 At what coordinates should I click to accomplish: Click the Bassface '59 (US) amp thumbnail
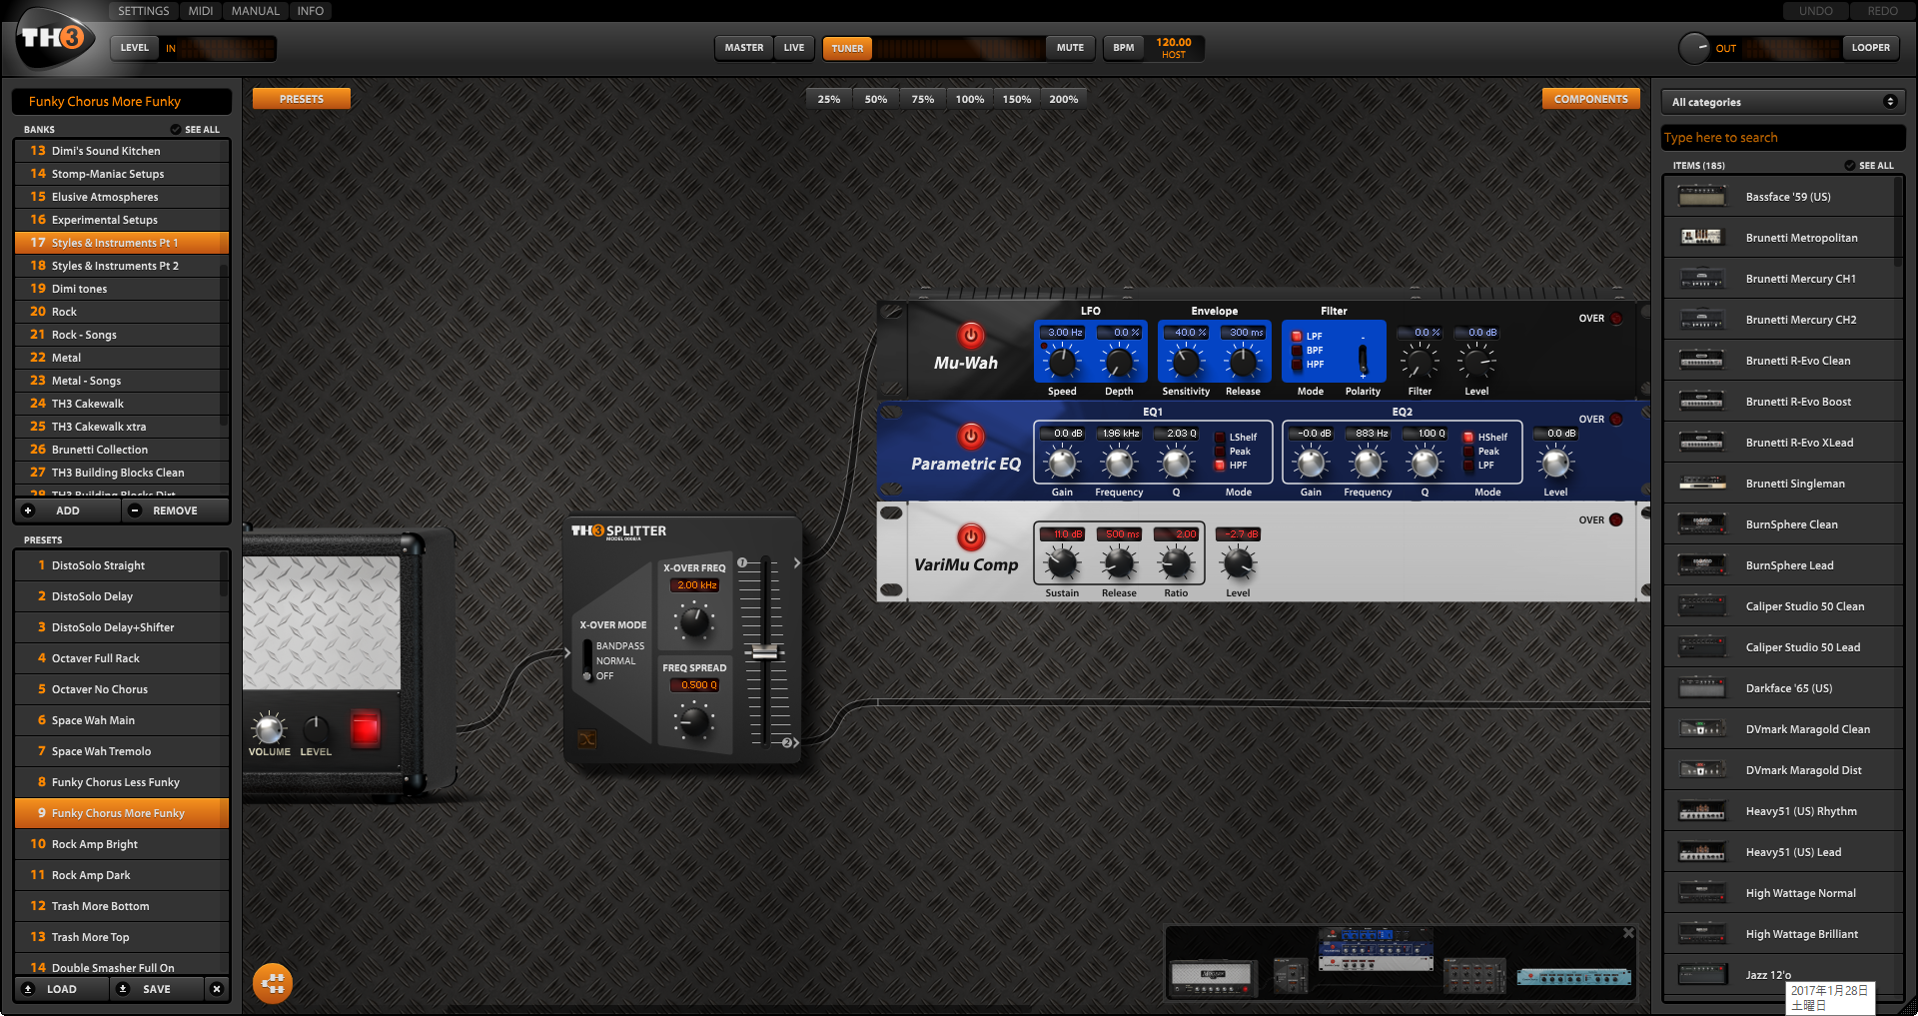tap(1702, 197)
